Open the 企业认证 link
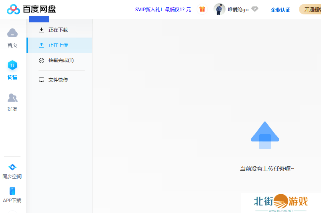Viewport: 321px width, 213px height. click(280, 10)
